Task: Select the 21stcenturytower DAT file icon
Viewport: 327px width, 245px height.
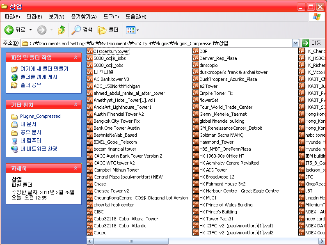Action: (x=90, y=51)
